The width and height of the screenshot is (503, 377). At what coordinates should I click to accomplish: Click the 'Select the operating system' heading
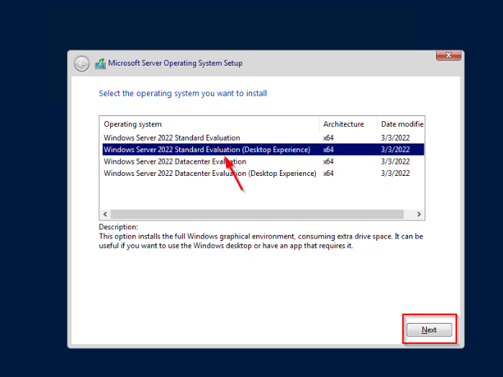[183, 94]
